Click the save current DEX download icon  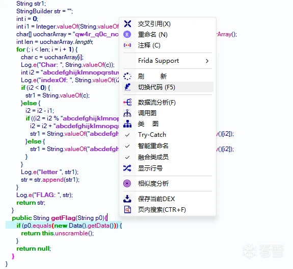127,199
